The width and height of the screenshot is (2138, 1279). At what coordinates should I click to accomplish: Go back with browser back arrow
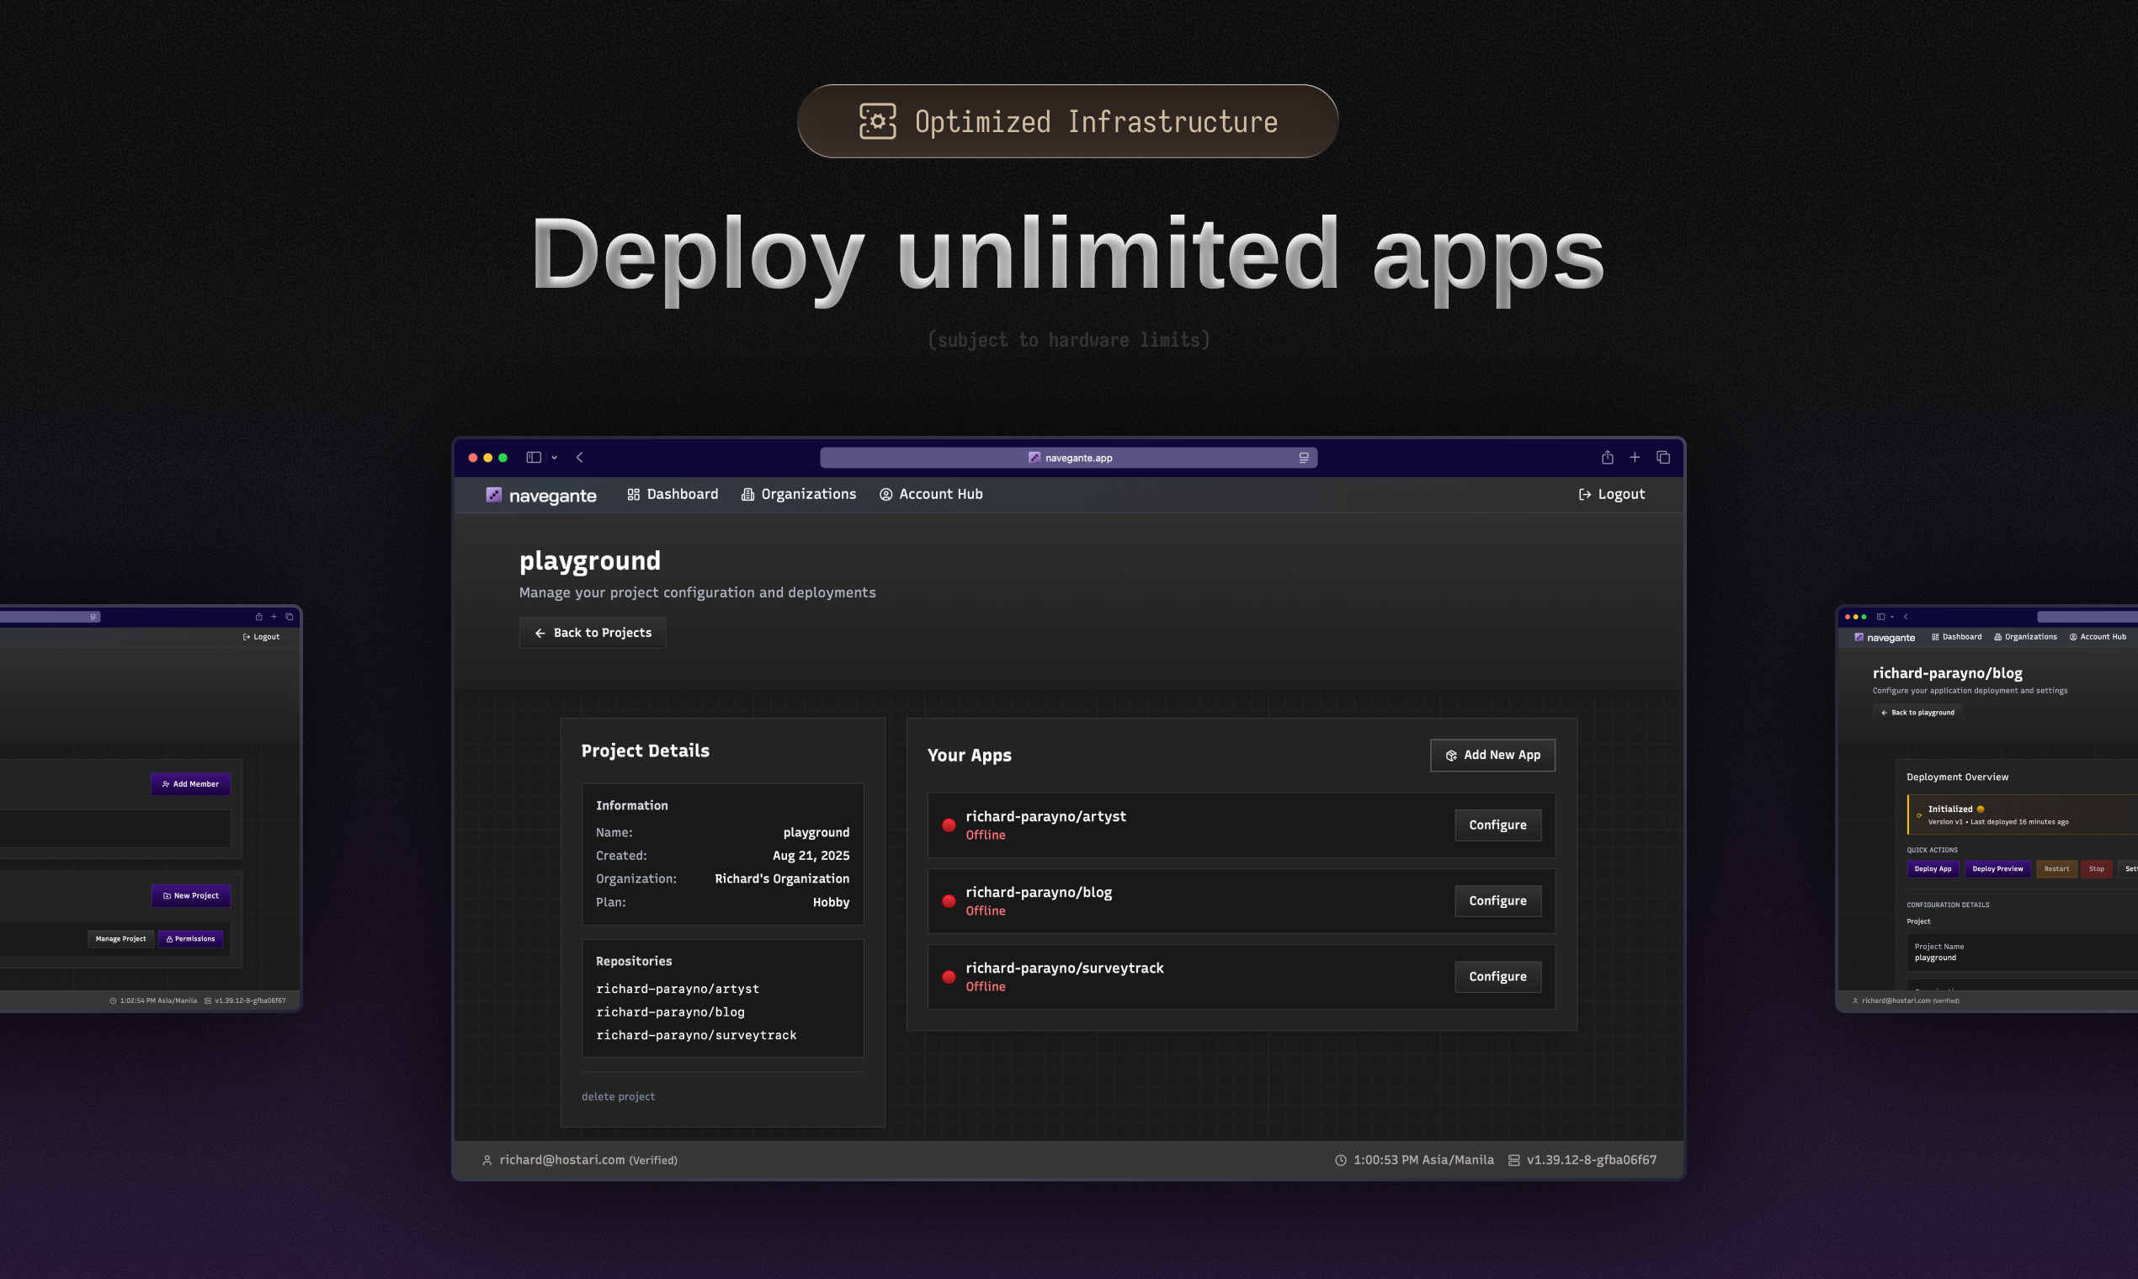tap(579, 458)
